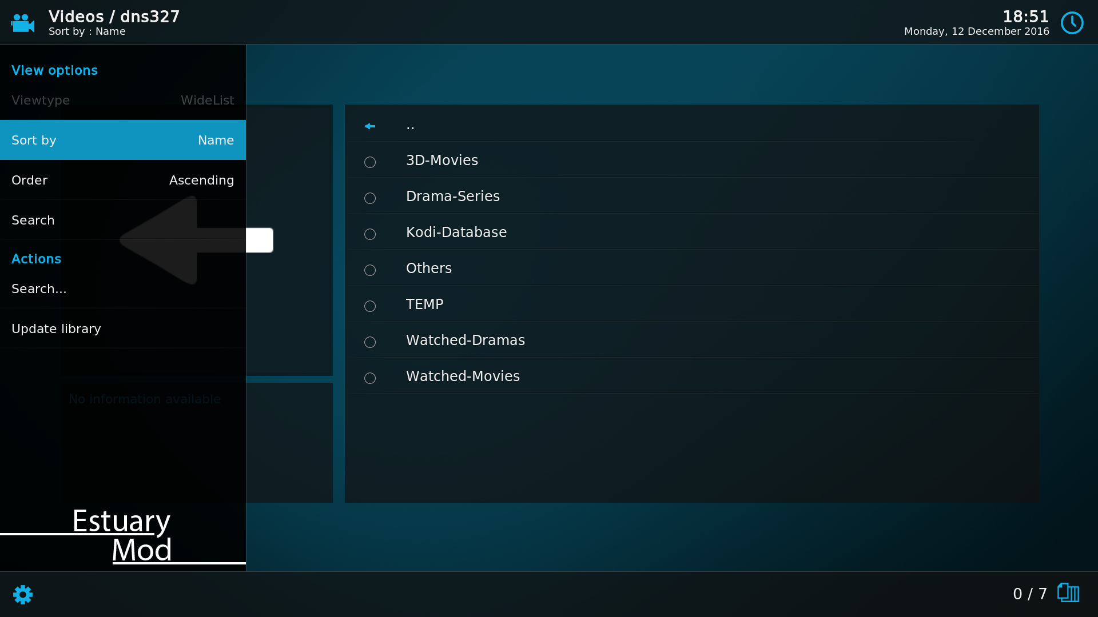Toggle the circle beside Others
1098x617 pixels.
(370, 270)
